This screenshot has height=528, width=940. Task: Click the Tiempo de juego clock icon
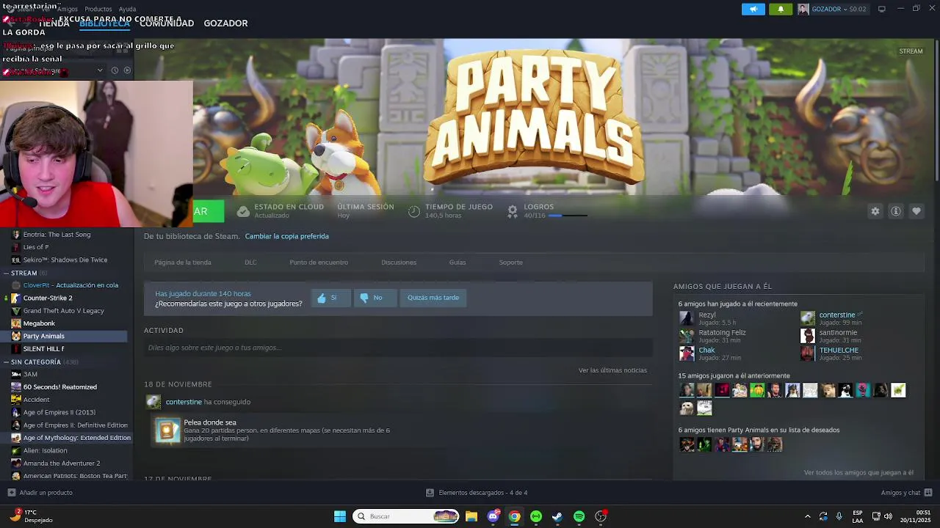click(414, 211)
